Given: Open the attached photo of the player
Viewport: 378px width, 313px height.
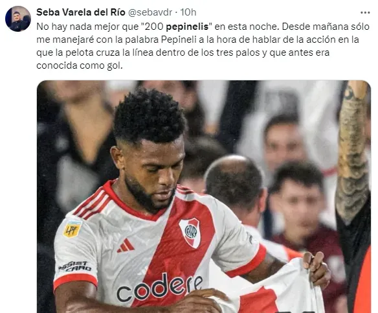Looking at the screenshot, I should [x=204, y=196].
